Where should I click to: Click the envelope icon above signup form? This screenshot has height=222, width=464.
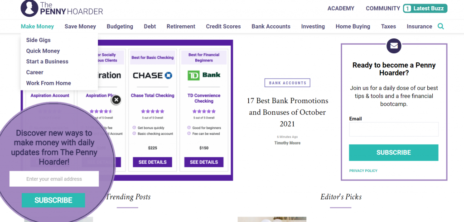pyautogui.click(x=394, y=46)
